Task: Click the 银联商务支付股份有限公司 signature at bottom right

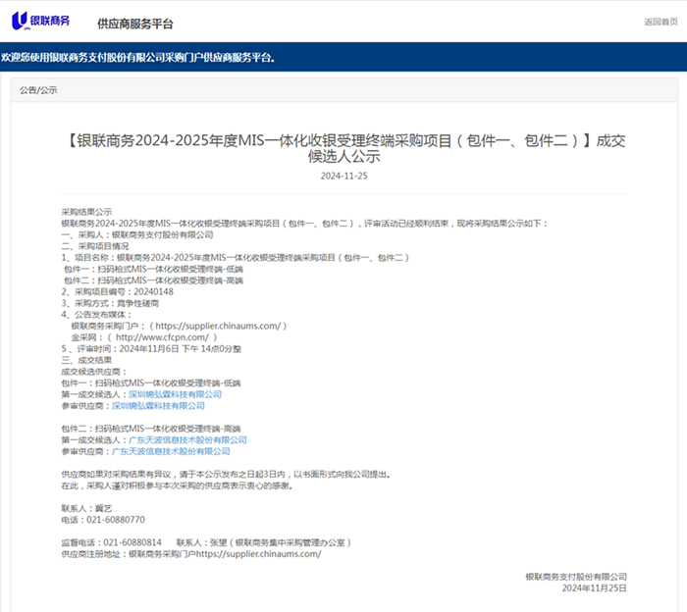Action: click(x=575, y=577)
